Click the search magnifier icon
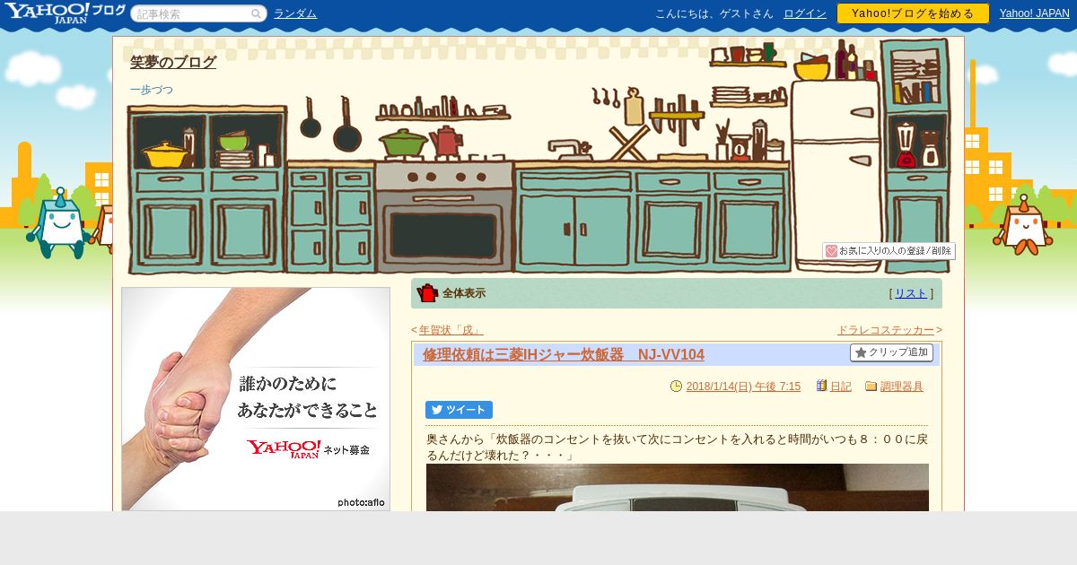This screenshot has height=565, width=1077. [x=256, y=13]
